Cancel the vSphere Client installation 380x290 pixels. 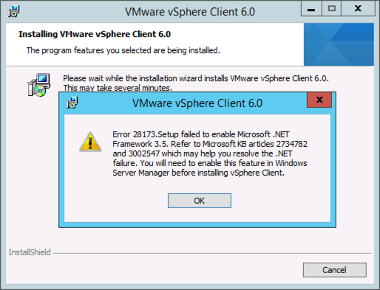coord(335,270)
